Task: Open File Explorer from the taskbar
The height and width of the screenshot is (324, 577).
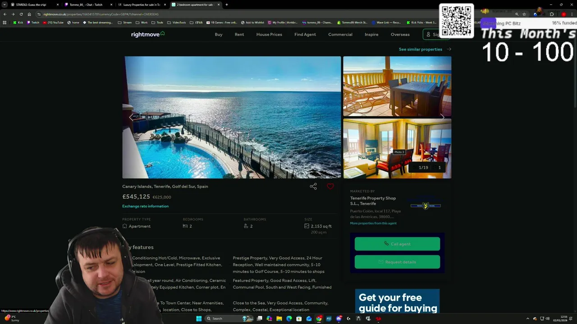Action: 279,319
